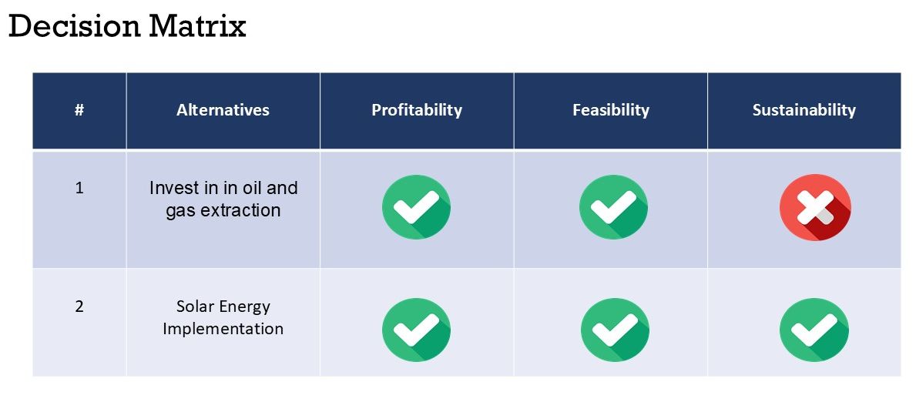Click Solar Energy Sustainability green checkmark
Screen dimensions: 916x402
click(814, 330)
